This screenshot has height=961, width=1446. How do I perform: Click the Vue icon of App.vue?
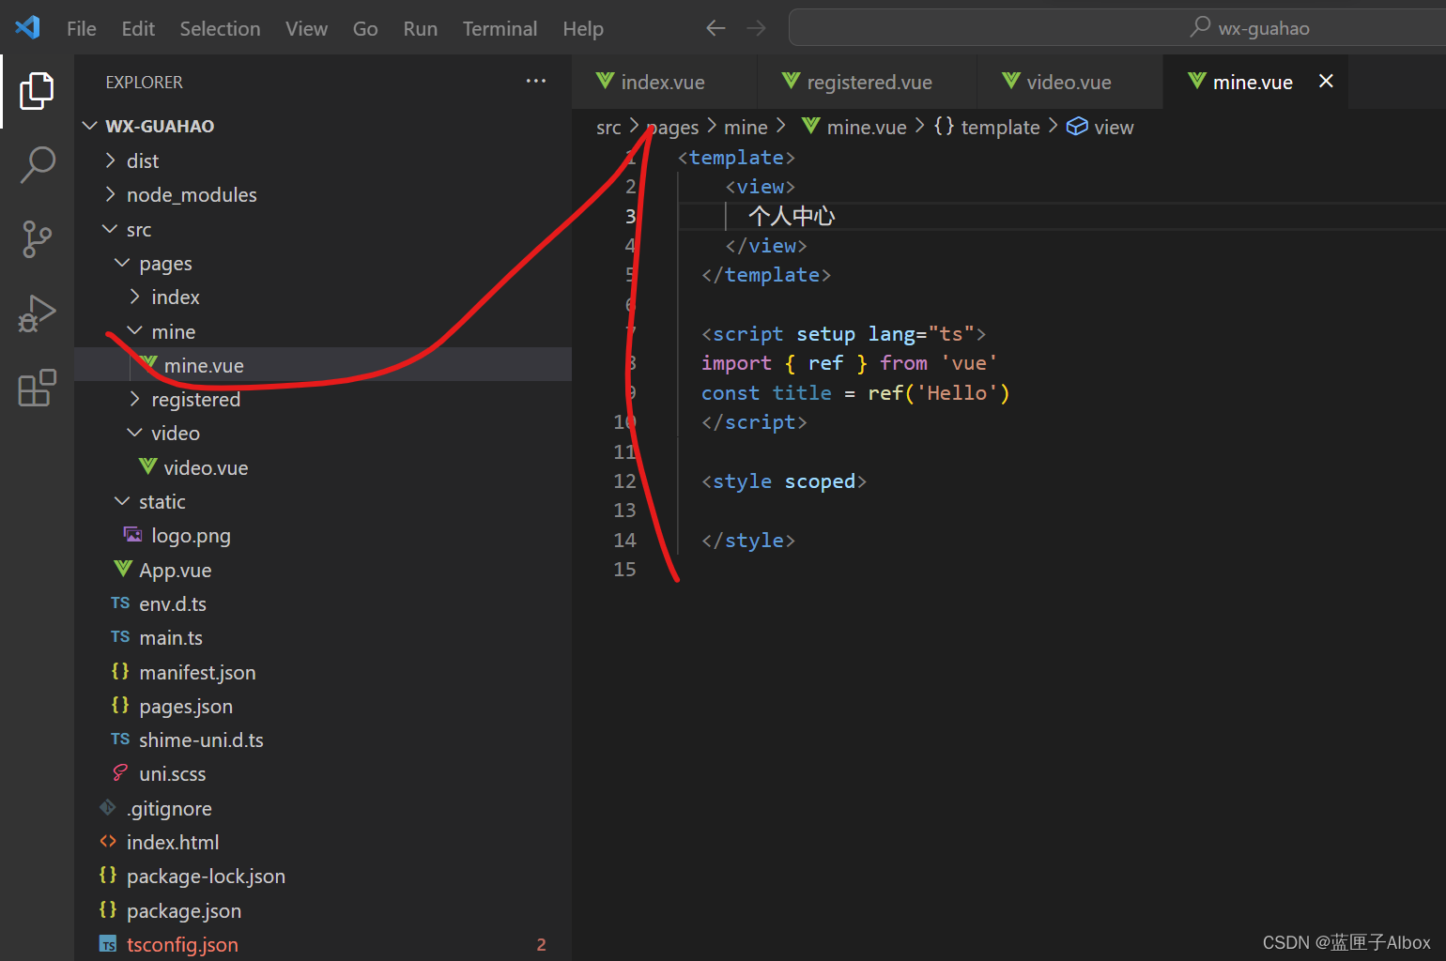click(122, 569)
